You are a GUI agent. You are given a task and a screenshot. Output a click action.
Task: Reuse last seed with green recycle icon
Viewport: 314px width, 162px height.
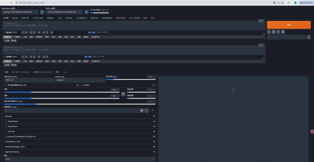(x=147, y=111)
